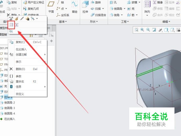Viewport: 181px width, 136px height.
Task: Open the display style cube icon
Action: click(x=166, y=30)
